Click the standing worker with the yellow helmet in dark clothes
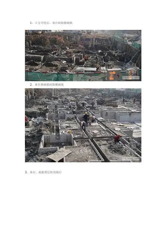Viewport: 165px width, 233px height. (86, 119)
